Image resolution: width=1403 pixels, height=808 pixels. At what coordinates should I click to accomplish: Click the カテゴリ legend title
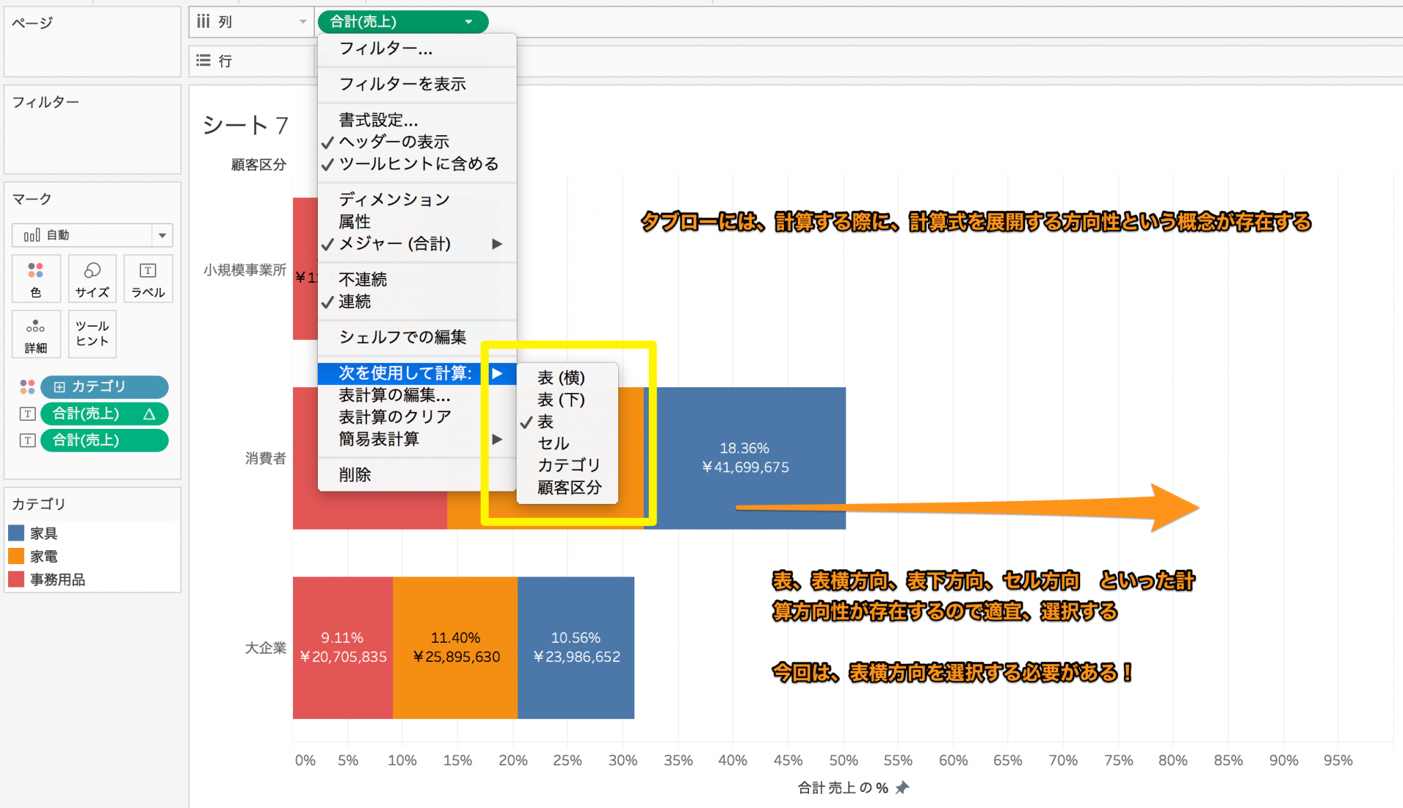tap(39, 504)
